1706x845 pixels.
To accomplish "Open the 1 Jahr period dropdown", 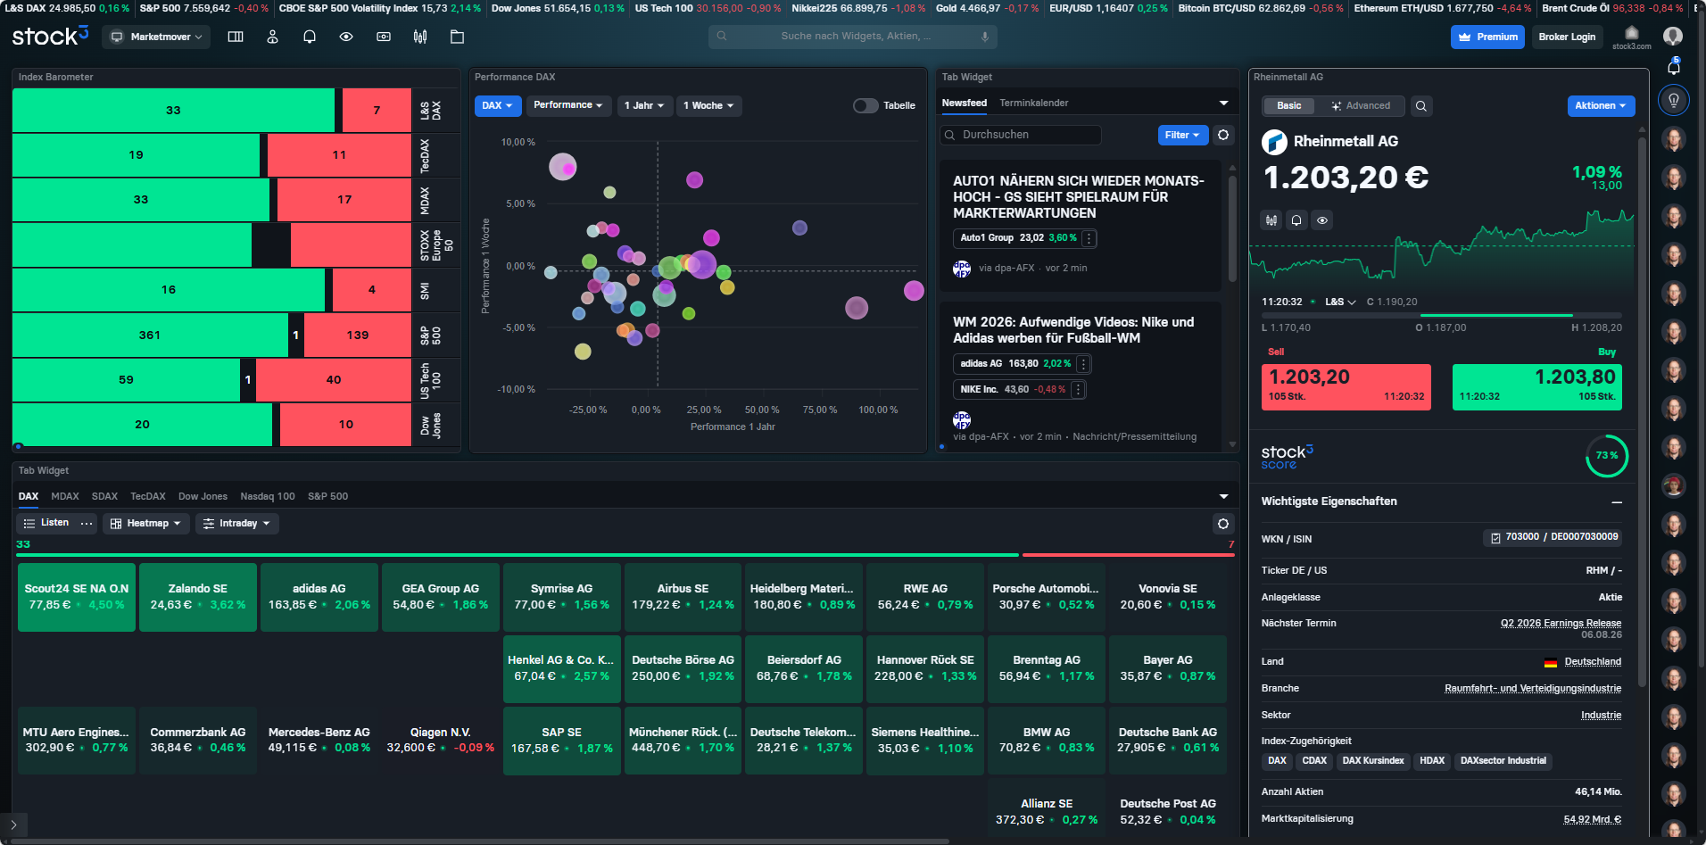I will (644, 105).
